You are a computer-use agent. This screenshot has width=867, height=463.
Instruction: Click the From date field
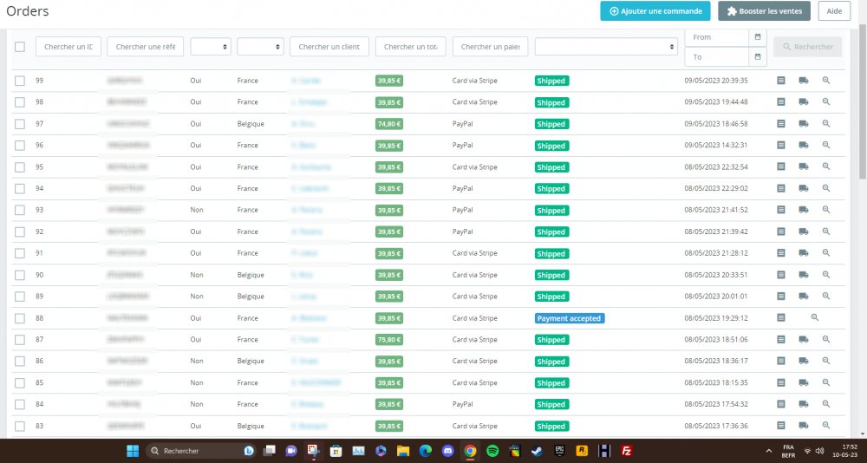[x=717, y=37]
